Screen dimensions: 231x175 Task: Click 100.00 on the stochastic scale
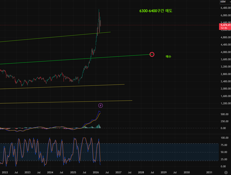click(225, 138)
